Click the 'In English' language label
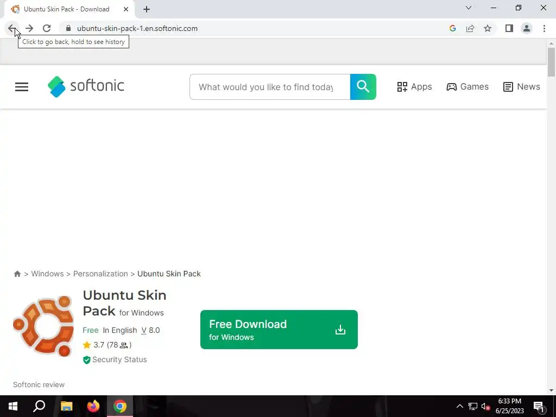This screenshot has width=556, height=417. pos(120,330)
